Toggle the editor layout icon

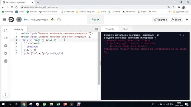click(97, 29)
